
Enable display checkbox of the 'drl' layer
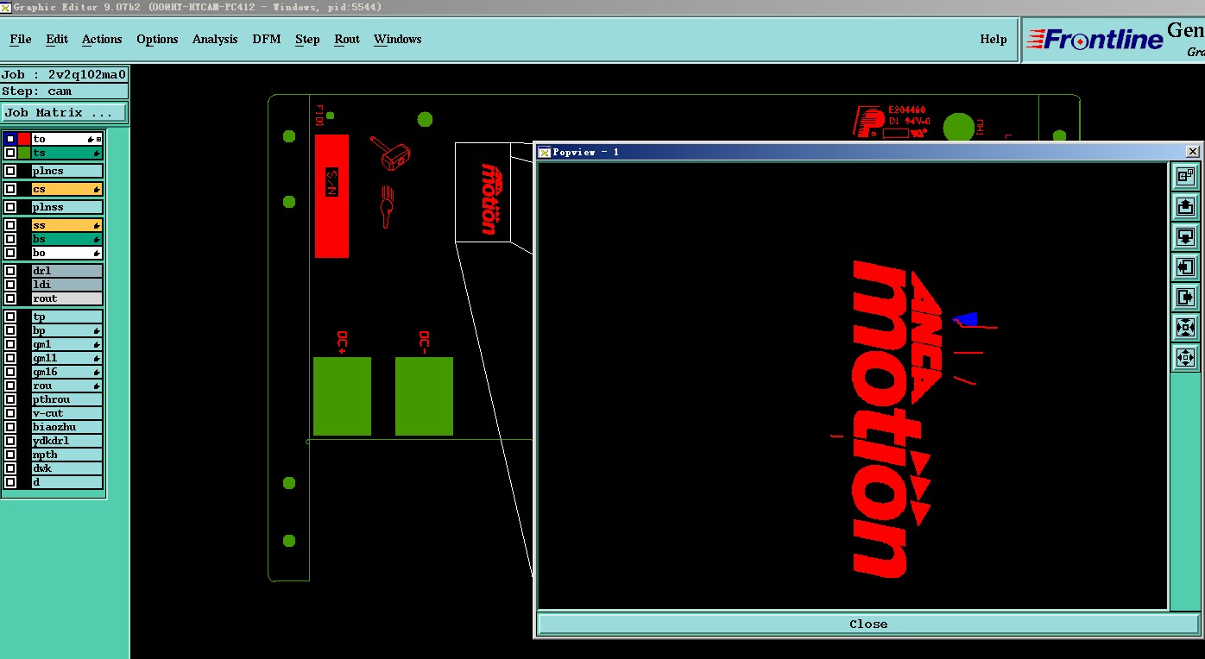pyautogui.click(x=10, y=271)
